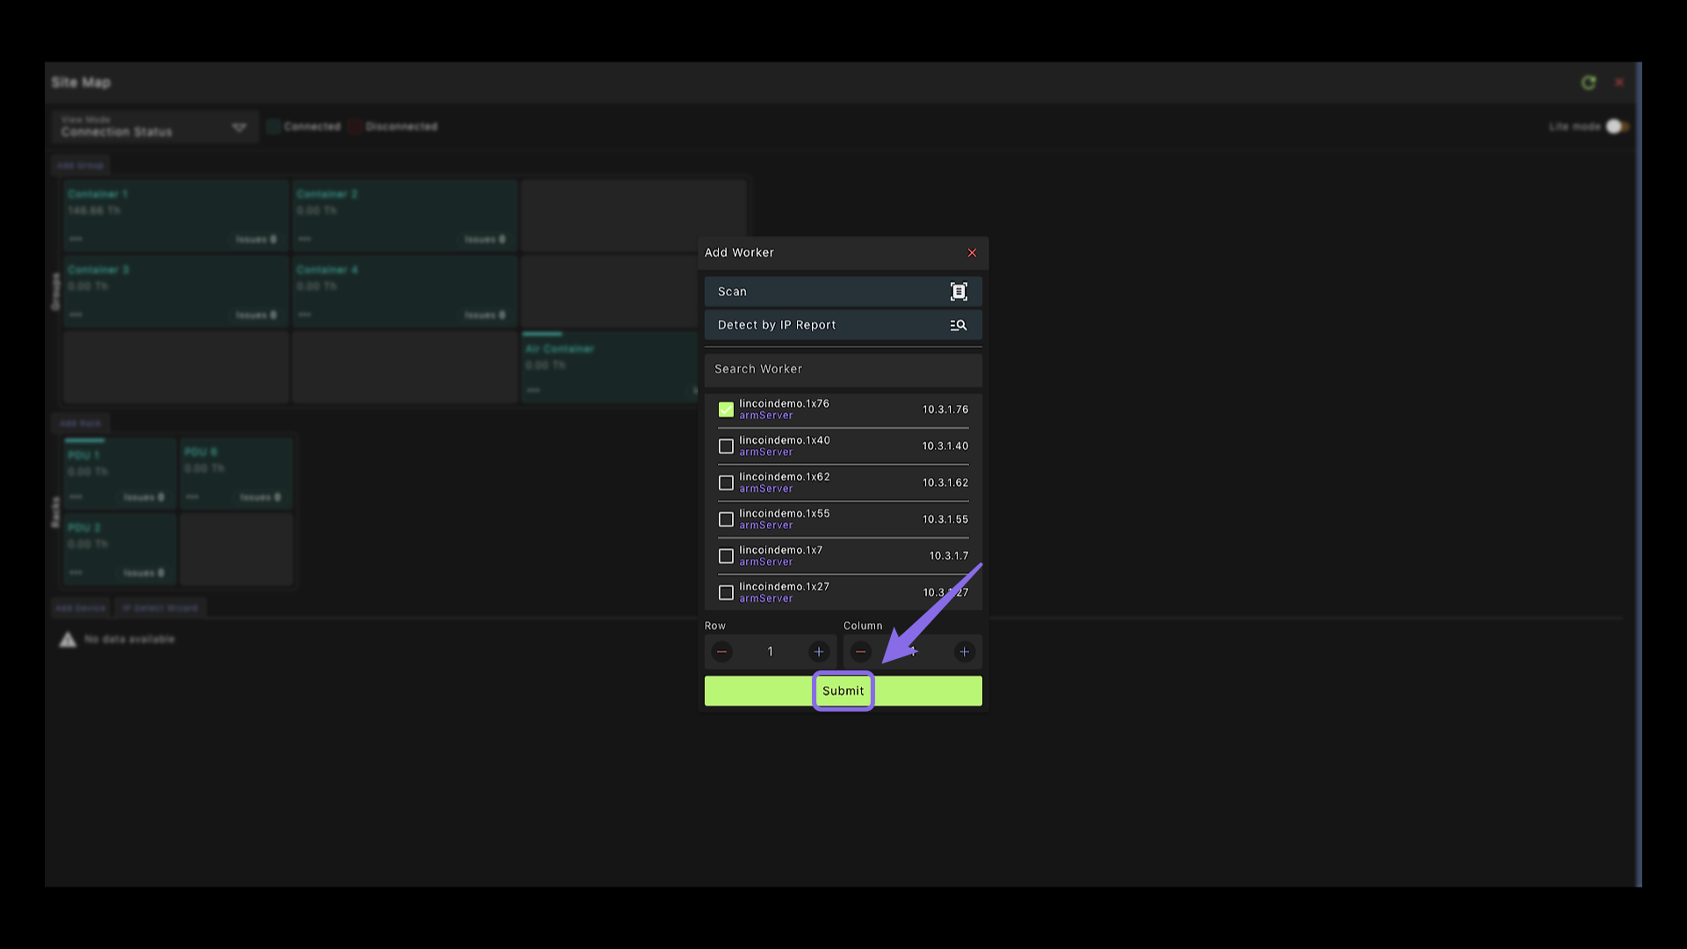This screenshot has width=1687, height=949.
Task: Click the Scan button in Add Worker
Action: (843, 292)
